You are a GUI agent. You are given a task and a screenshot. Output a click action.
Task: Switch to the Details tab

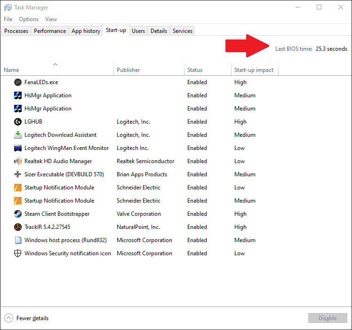pos(159,31)
